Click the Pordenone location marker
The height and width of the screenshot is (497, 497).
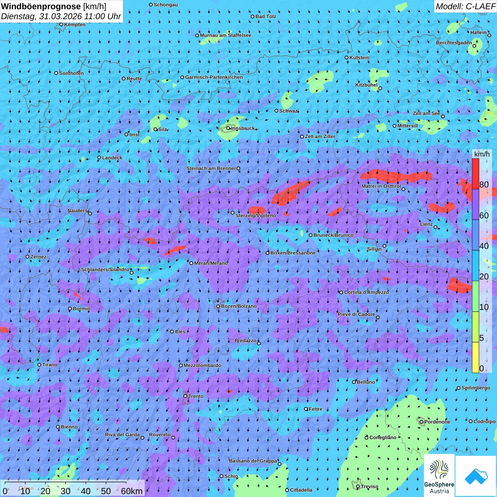pos(421,422)
